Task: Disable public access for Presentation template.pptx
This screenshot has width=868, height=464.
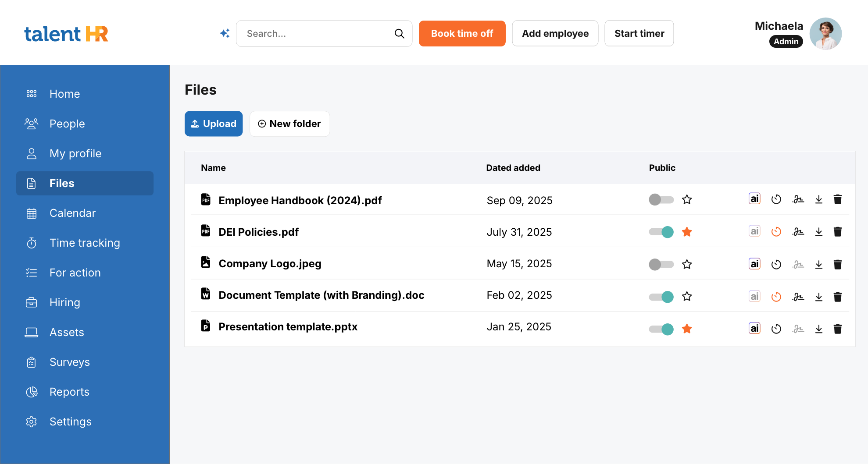Action: click(661, 329)
